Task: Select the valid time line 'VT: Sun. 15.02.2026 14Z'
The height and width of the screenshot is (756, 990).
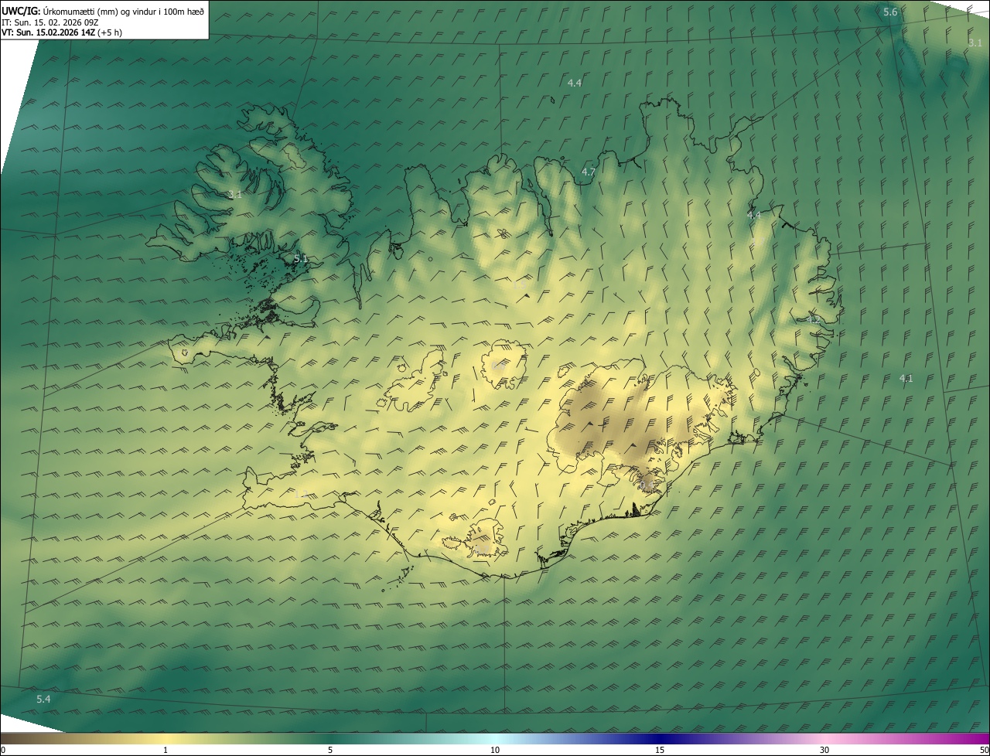Action: pyautogui.click(x=48, y=32)
